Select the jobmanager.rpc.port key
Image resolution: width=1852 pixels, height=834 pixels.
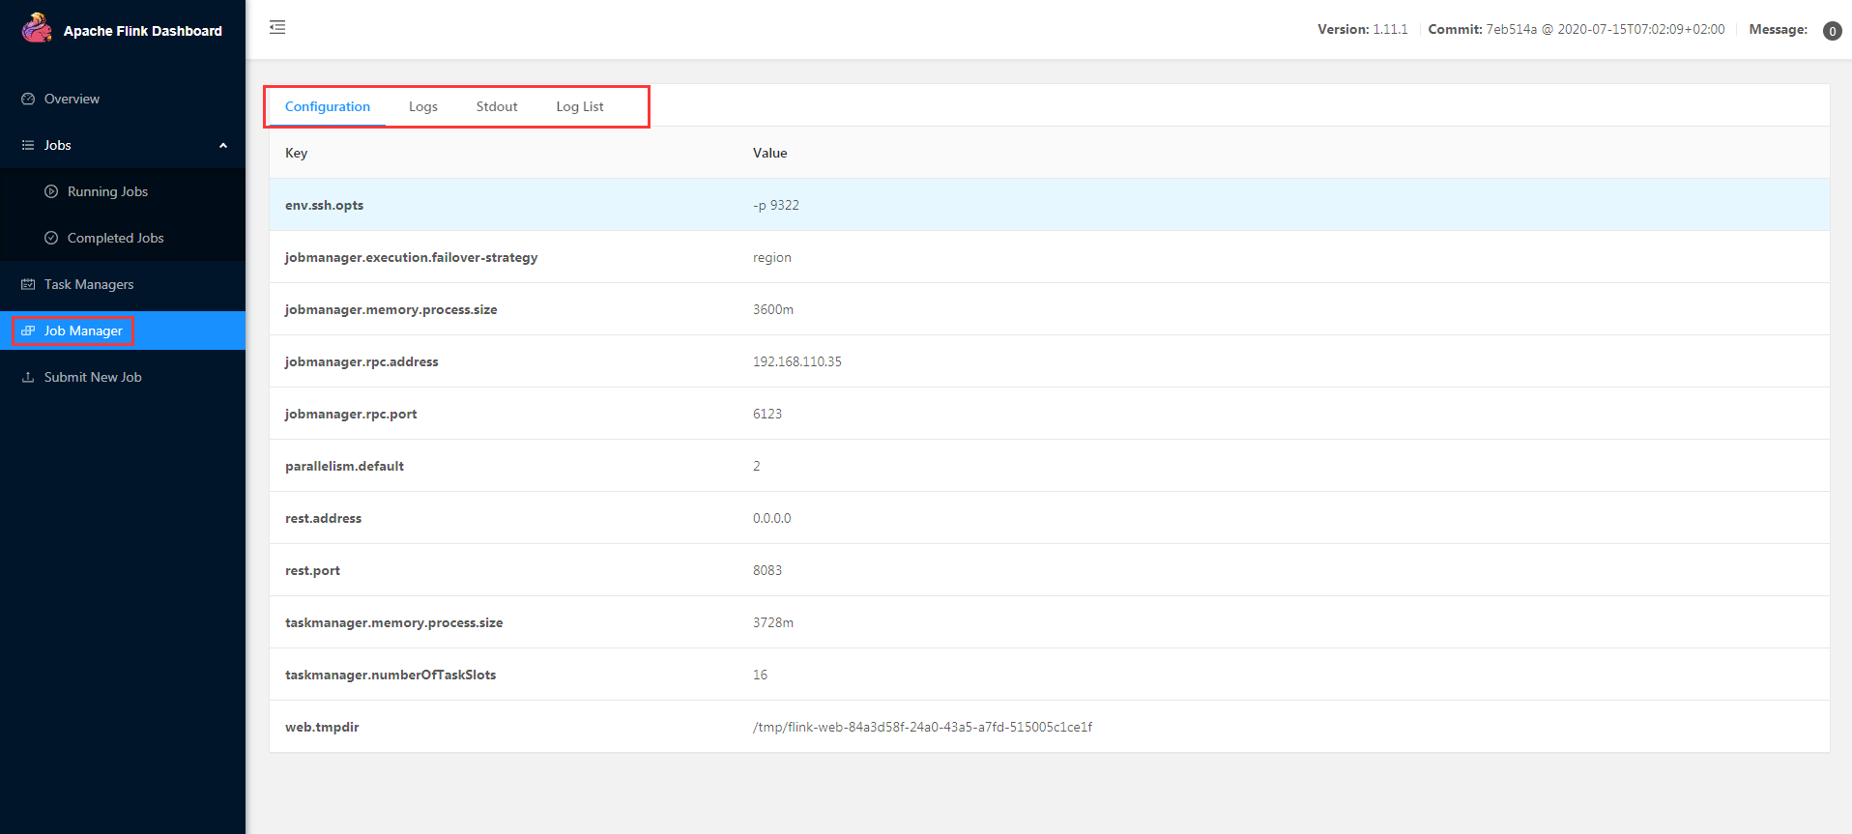click(351, 414)
